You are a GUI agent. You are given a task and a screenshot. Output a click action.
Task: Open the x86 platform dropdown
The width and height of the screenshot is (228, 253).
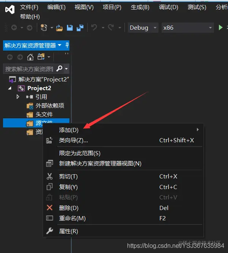pyautogui.click(x=188, y=28)
